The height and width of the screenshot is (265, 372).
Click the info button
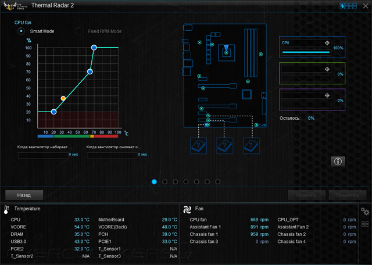pos(338,162)
